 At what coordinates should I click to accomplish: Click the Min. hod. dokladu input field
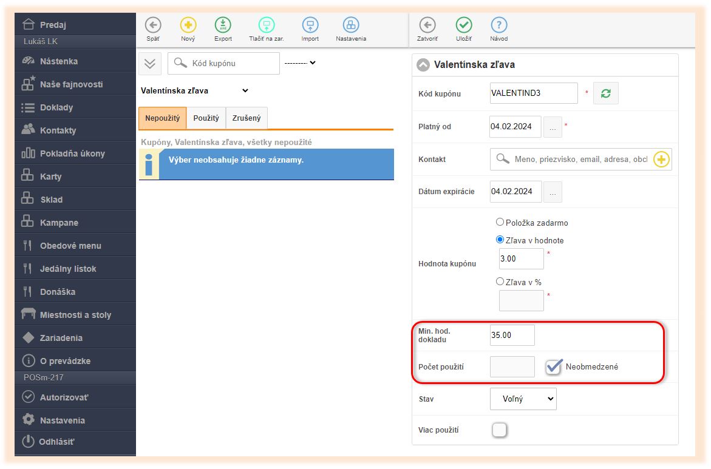click(x=512, y=336)
